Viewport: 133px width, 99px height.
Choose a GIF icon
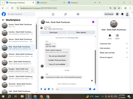click(53, 89)
